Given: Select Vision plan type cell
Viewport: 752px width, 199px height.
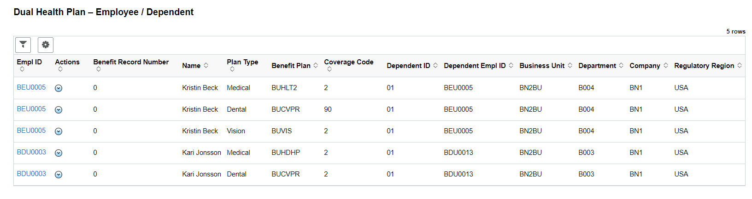Looking at the screenshot, I should coord(236,131).
